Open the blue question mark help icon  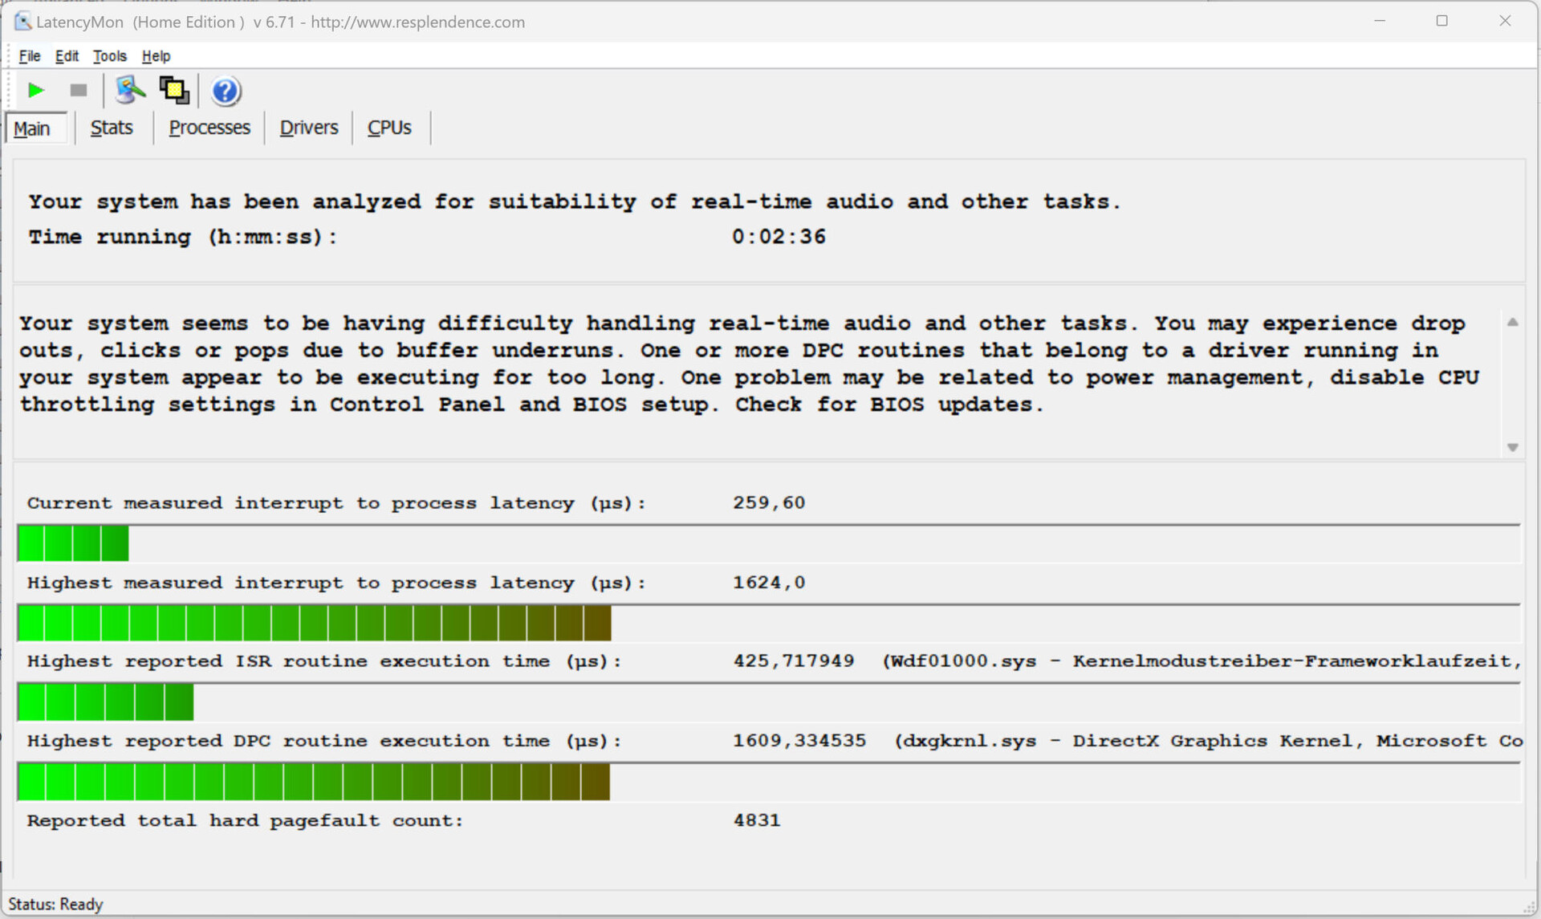pos(226,91)
